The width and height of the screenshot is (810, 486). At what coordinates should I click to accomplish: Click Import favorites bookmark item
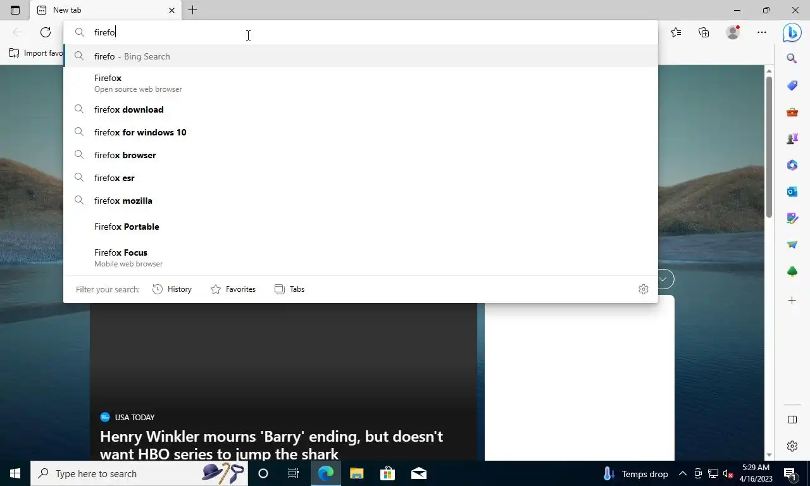(x=36, y=53)
